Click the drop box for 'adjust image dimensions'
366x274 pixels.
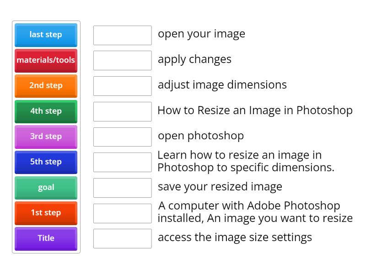coord(122,86)
